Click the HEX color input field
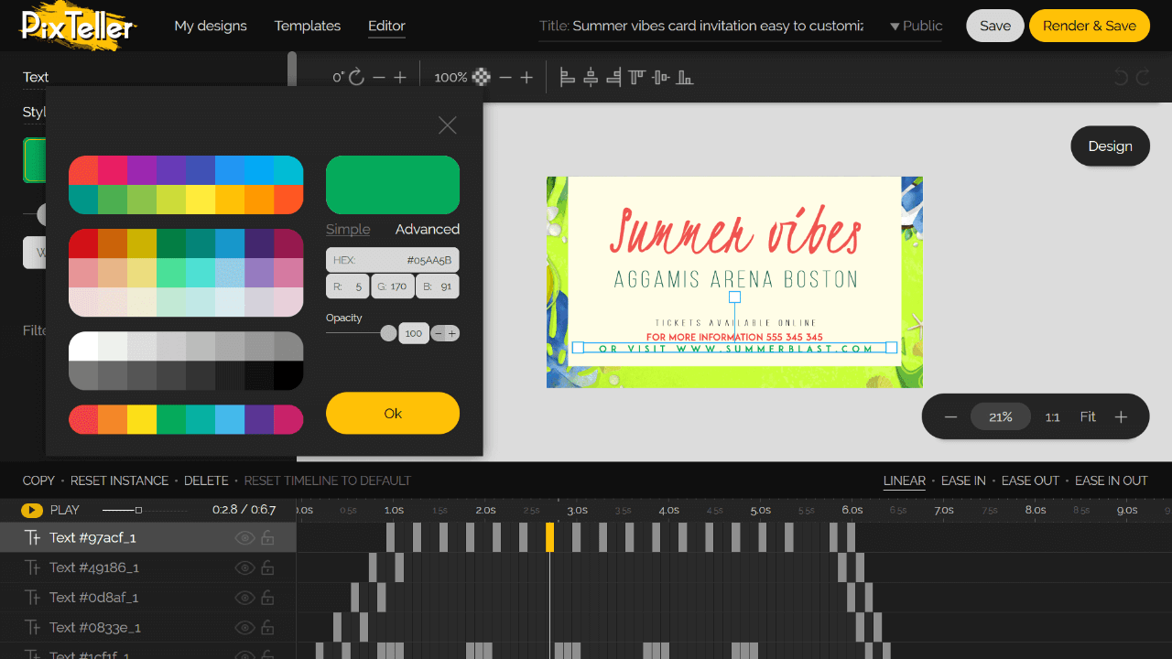 click(x=393, y=260)
